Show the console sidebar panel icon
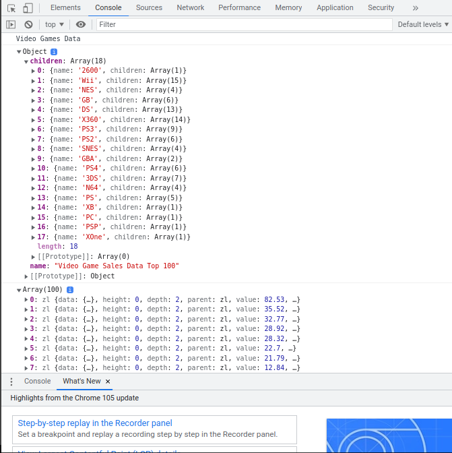Screen dimensions: 452x453 (11, 24)
